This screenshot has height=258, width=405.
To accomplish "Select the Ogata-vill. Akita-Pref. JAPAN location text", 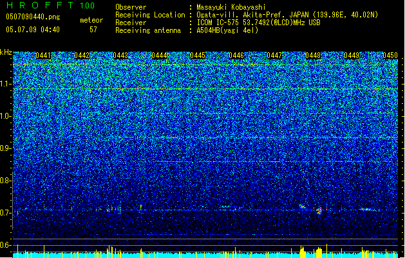I will coord(287,15).
